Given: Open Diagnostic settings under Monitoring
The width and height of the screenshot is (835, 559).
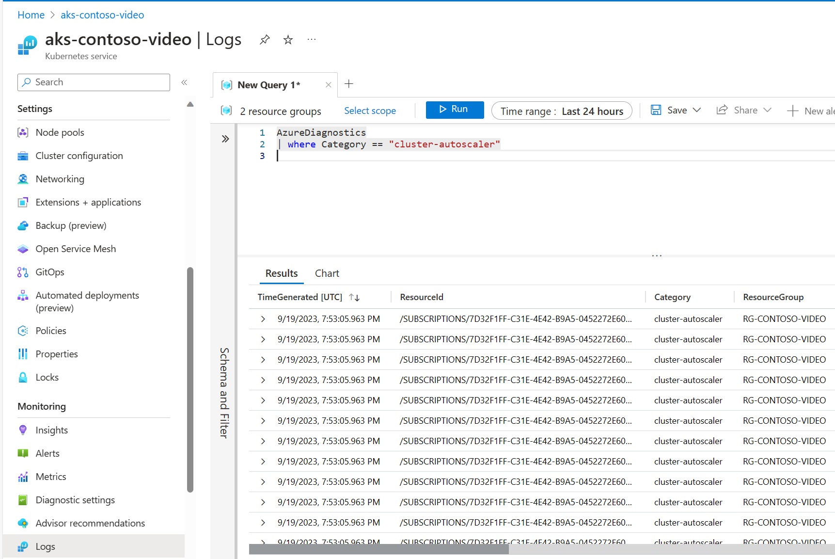Looking at the screenshot, I should tap(75, 500).
